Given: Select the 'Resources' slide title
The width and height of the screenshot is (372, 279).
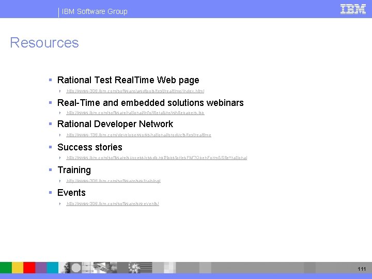Looking at the screenshot, I should click(44, 43).
